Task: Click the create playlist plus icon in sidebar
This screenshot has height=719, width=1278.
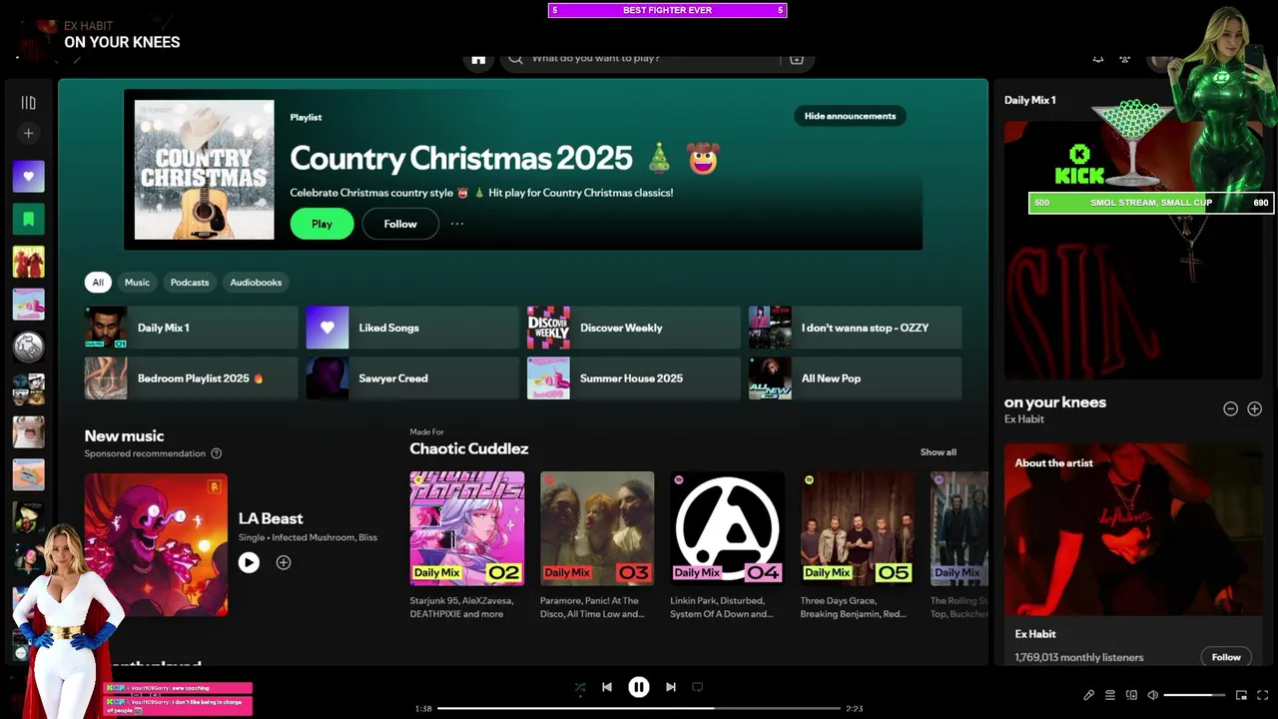Action: click(28, 133)
